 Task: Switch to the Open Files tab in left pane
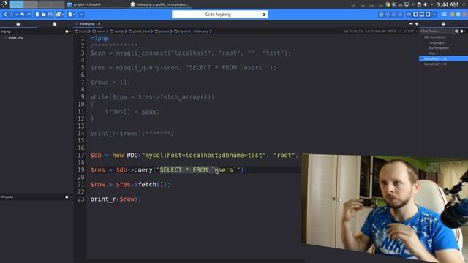coord(55,24)
